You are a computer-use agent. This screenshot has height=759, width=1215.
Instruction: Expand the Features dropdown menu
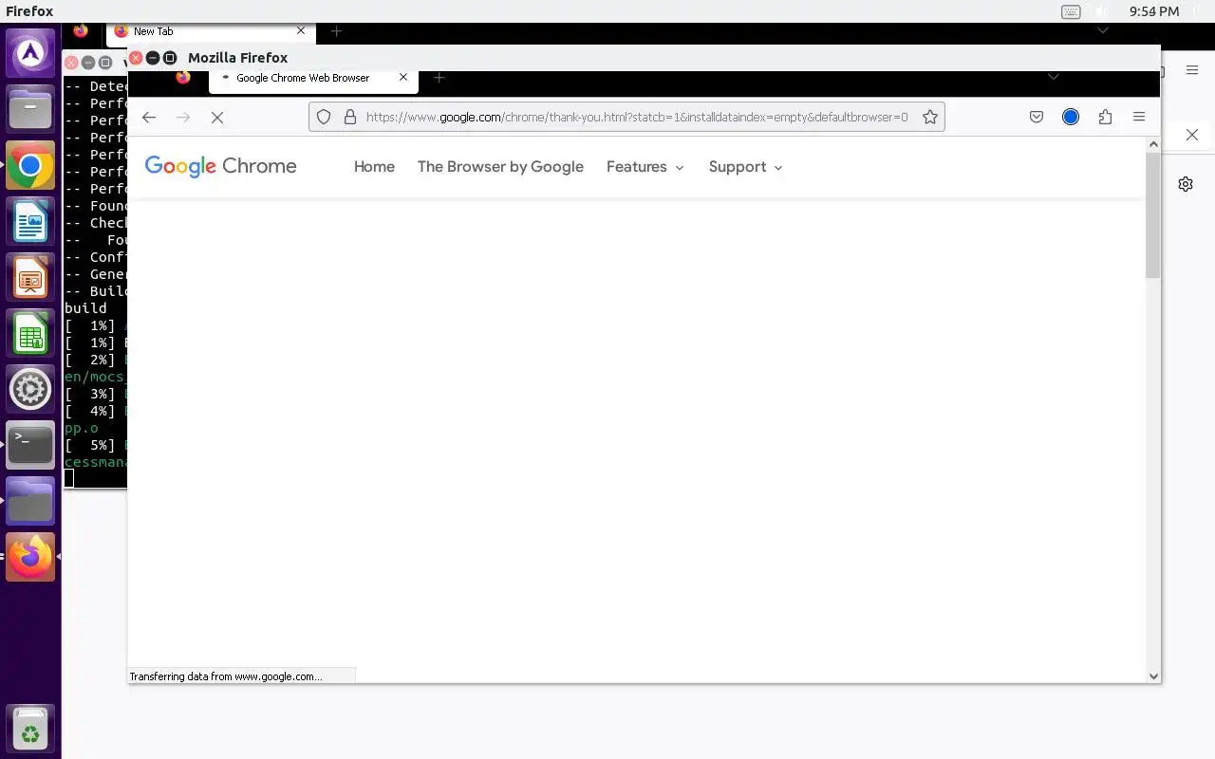click(645, 166)
